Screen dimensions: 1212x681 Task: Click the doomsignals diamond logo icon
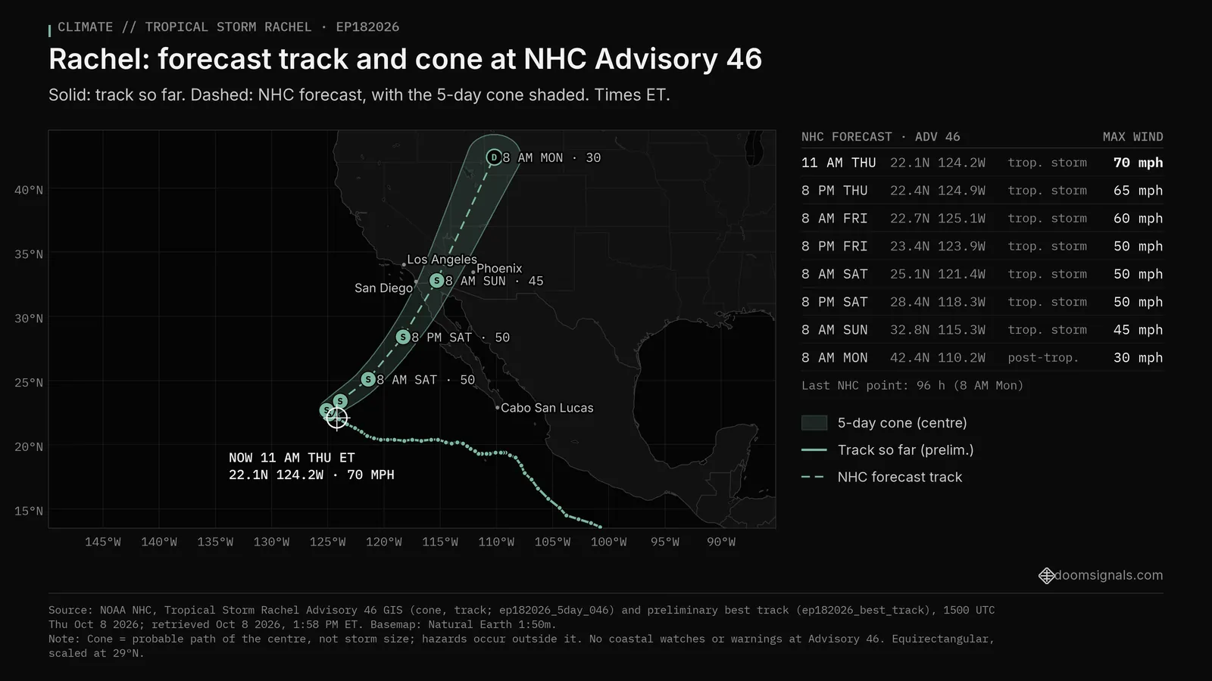coord(1046,576)
